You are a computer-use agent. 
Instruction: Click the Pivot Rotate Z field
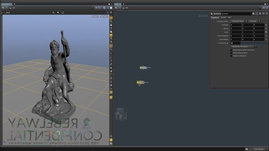pyautogui.click(x=259, y=39)
